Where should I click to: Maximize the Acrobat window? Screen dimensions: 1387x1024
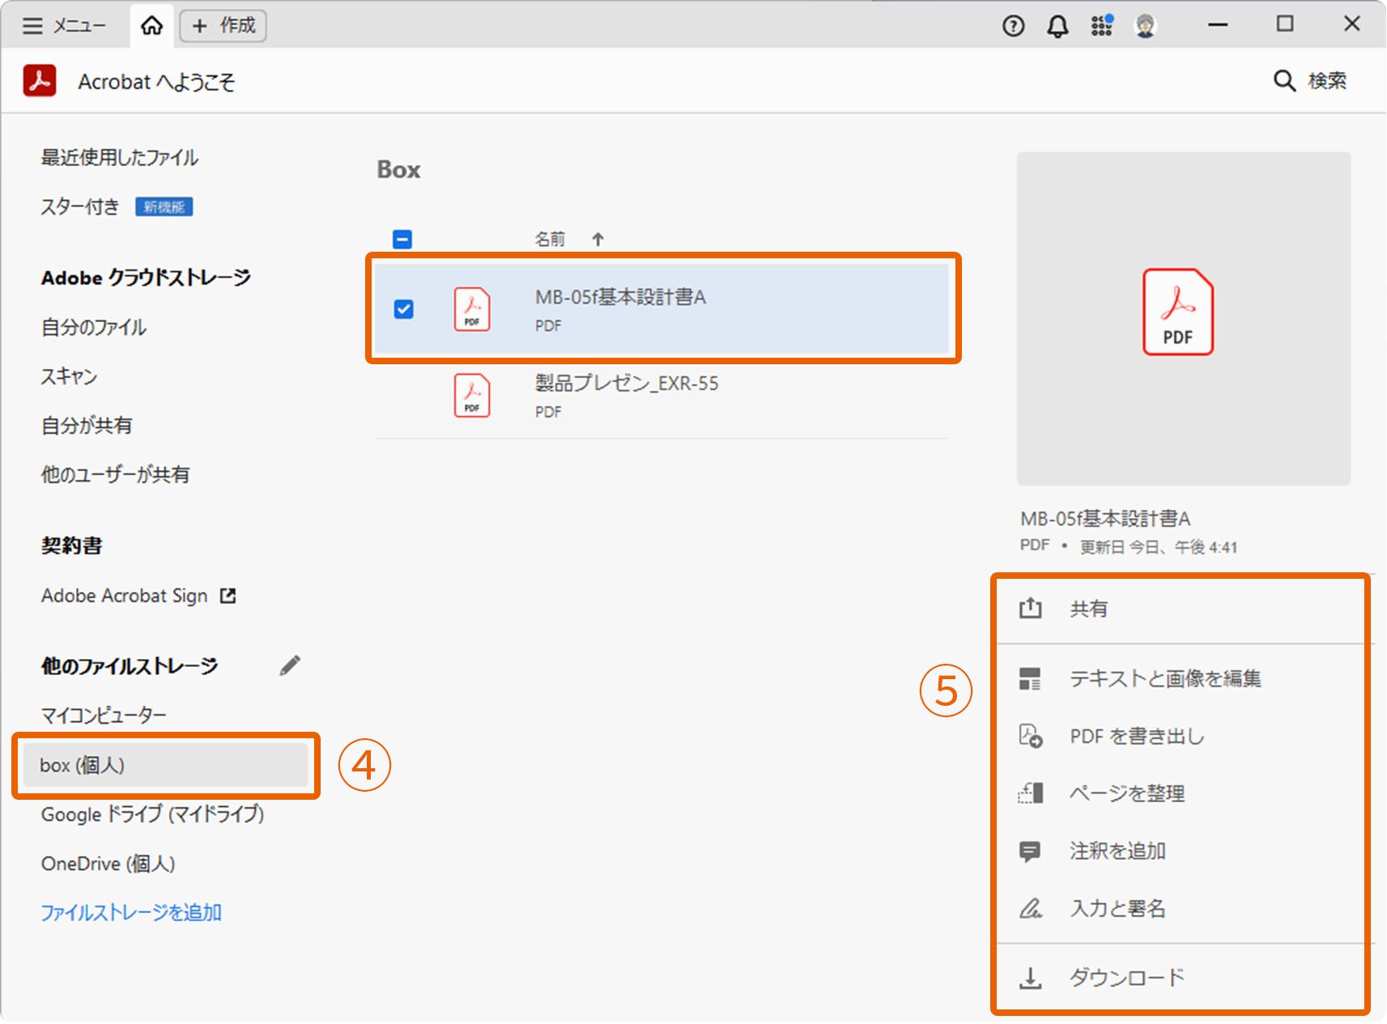pos(1284,24)
